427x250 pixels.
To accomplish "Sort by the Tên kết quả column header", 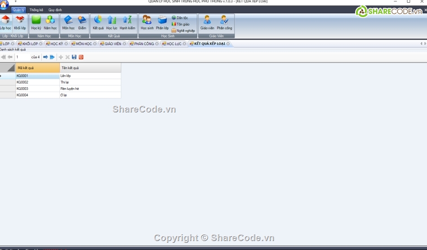I will pyautogui.click(x=90, y=68).
